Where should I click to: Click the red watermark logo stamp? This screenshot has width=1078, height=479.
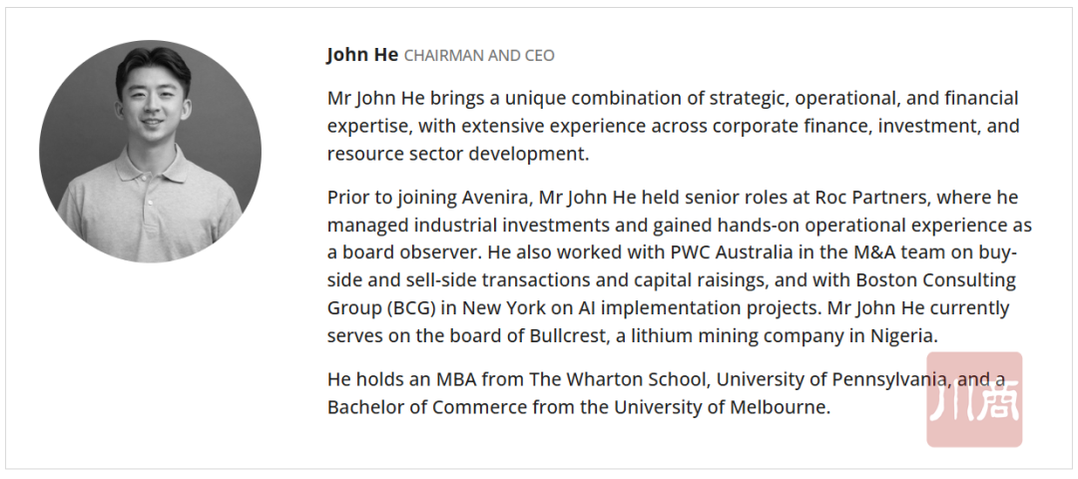coord(974,399)
